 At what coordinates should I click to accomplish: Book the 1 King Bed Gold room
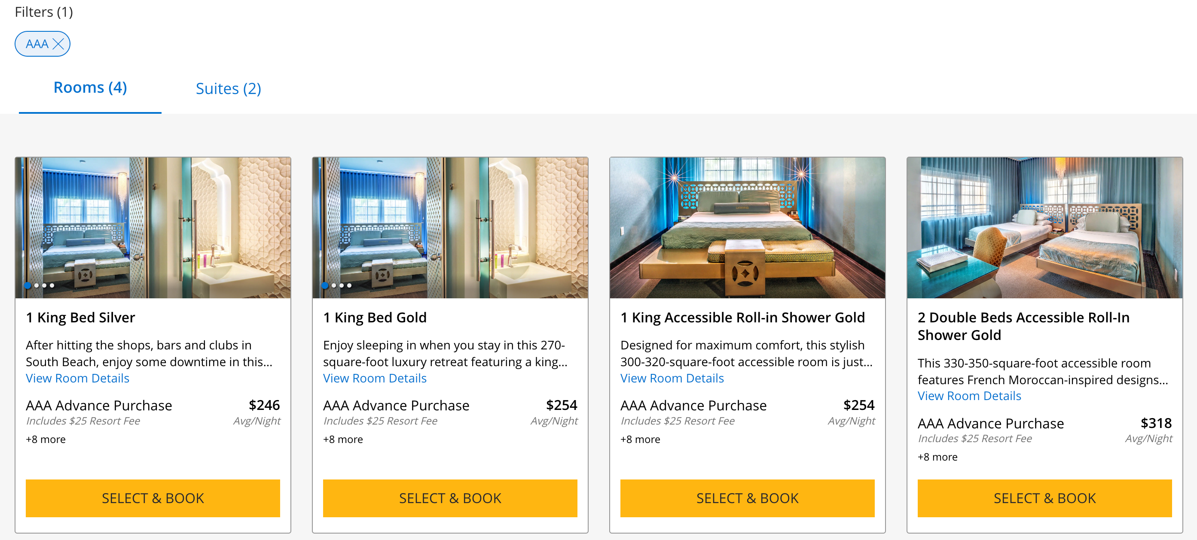[450, 498]
